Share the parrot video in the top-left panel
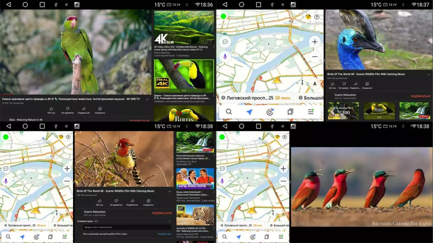 (x=84, y=110)
